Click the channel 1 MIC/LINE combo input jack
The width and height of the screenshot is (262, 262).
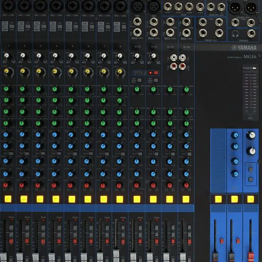tap(8, 5)
